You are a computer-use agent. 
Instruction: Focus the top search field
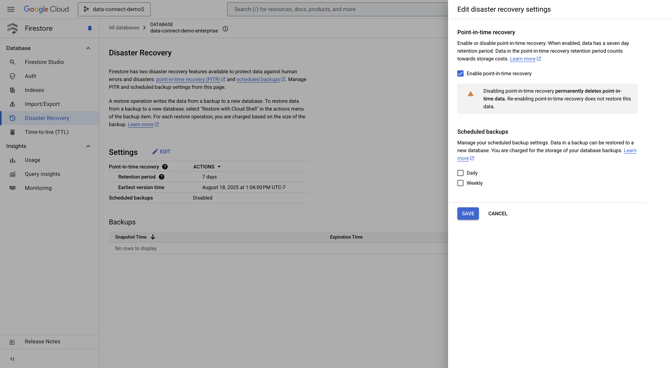tap(337, 9)
